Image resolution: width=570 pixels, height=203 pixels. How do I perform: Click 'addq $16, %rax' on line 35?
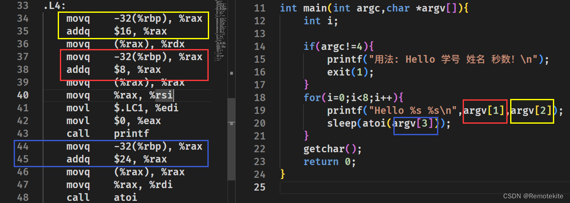coord(116,32)
